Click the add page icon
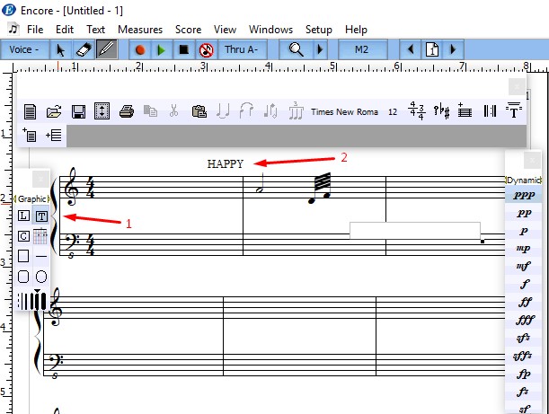The image size is (549, 414). 30,135
